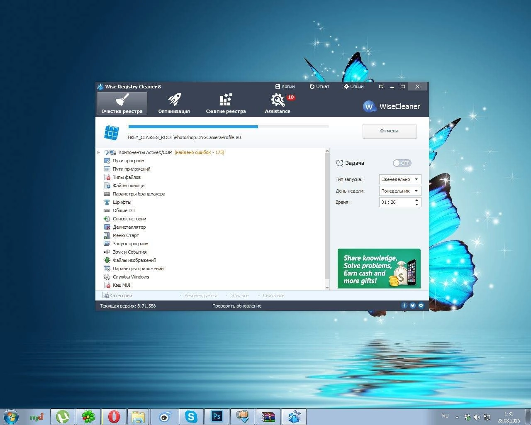Open Opera browser from the taskbar

(x=114, y=417)
